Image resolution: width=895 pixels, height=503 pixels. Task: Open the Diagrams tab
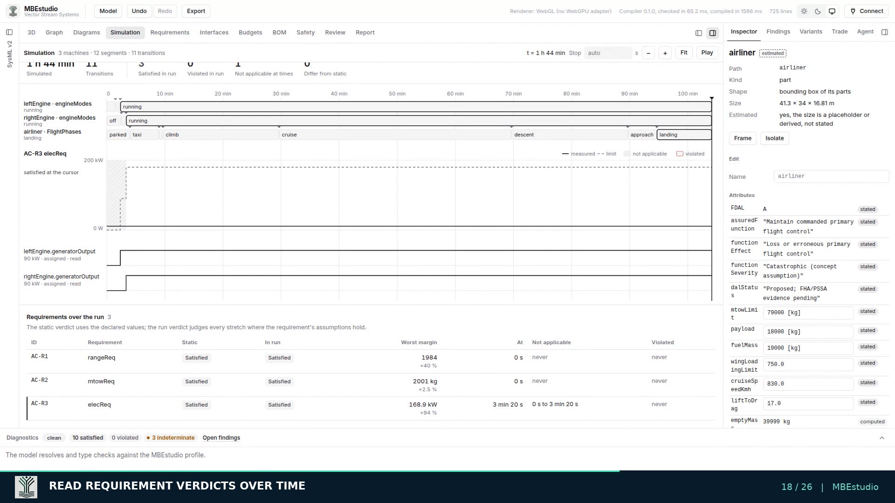tap(86, 33)
